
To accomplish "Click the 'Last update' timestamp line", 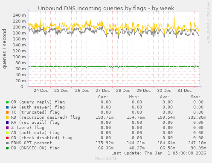I will point(159,153).
